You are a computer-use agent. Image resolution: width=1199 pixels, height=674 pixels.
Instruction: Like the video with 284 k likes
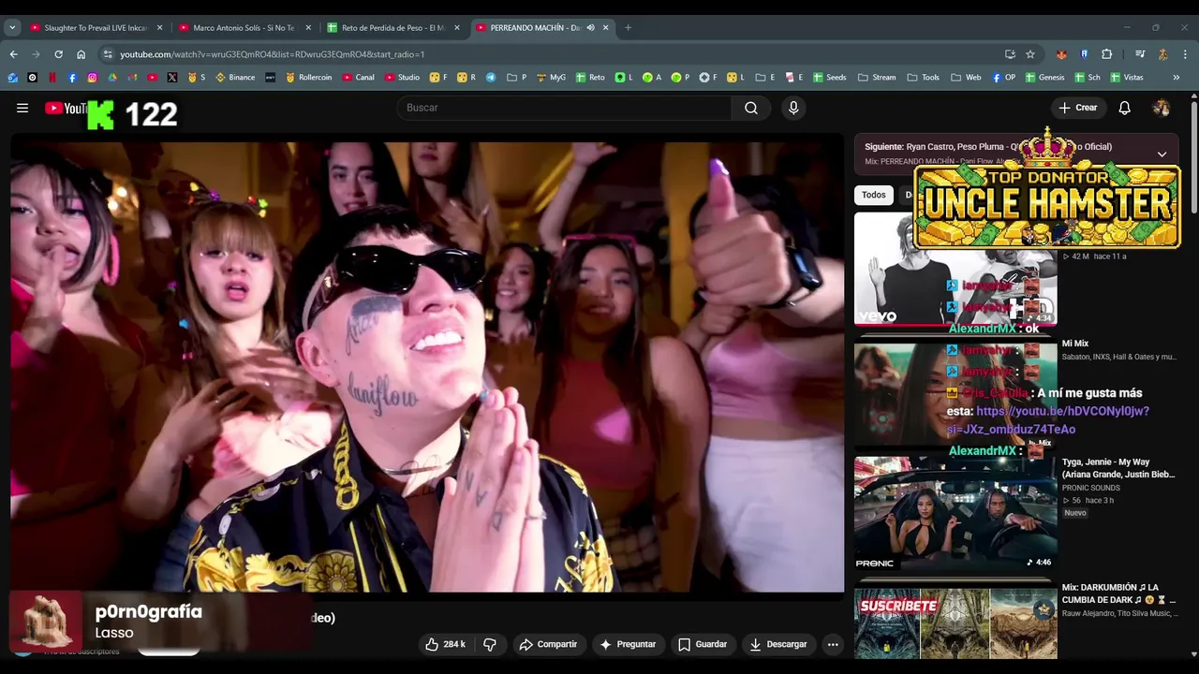coord(445,644)
